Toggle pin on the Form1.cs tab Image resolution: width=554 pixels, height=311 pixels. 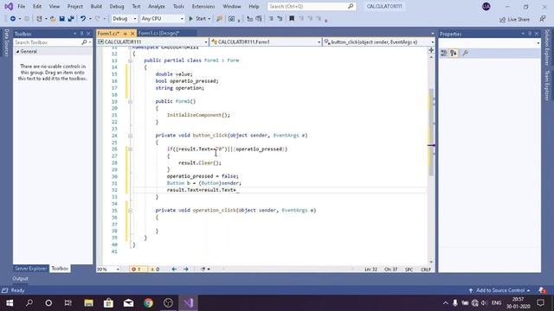click(x=125, y=34)
